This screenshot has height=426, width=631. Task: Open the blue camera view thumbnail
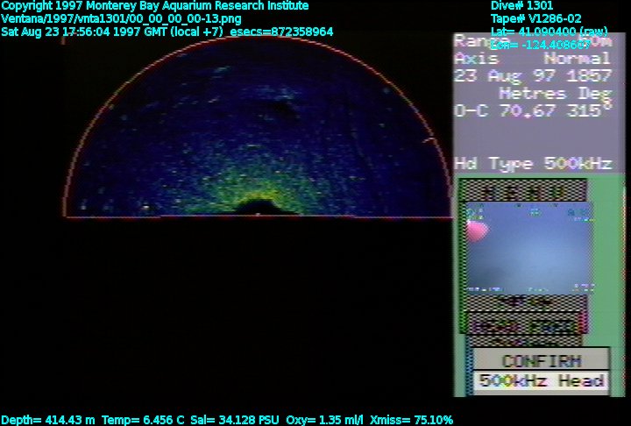[530, 248]
